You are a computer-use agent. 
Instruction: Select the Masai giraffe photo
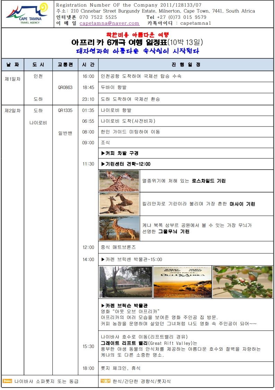click(x=119, y=204)
